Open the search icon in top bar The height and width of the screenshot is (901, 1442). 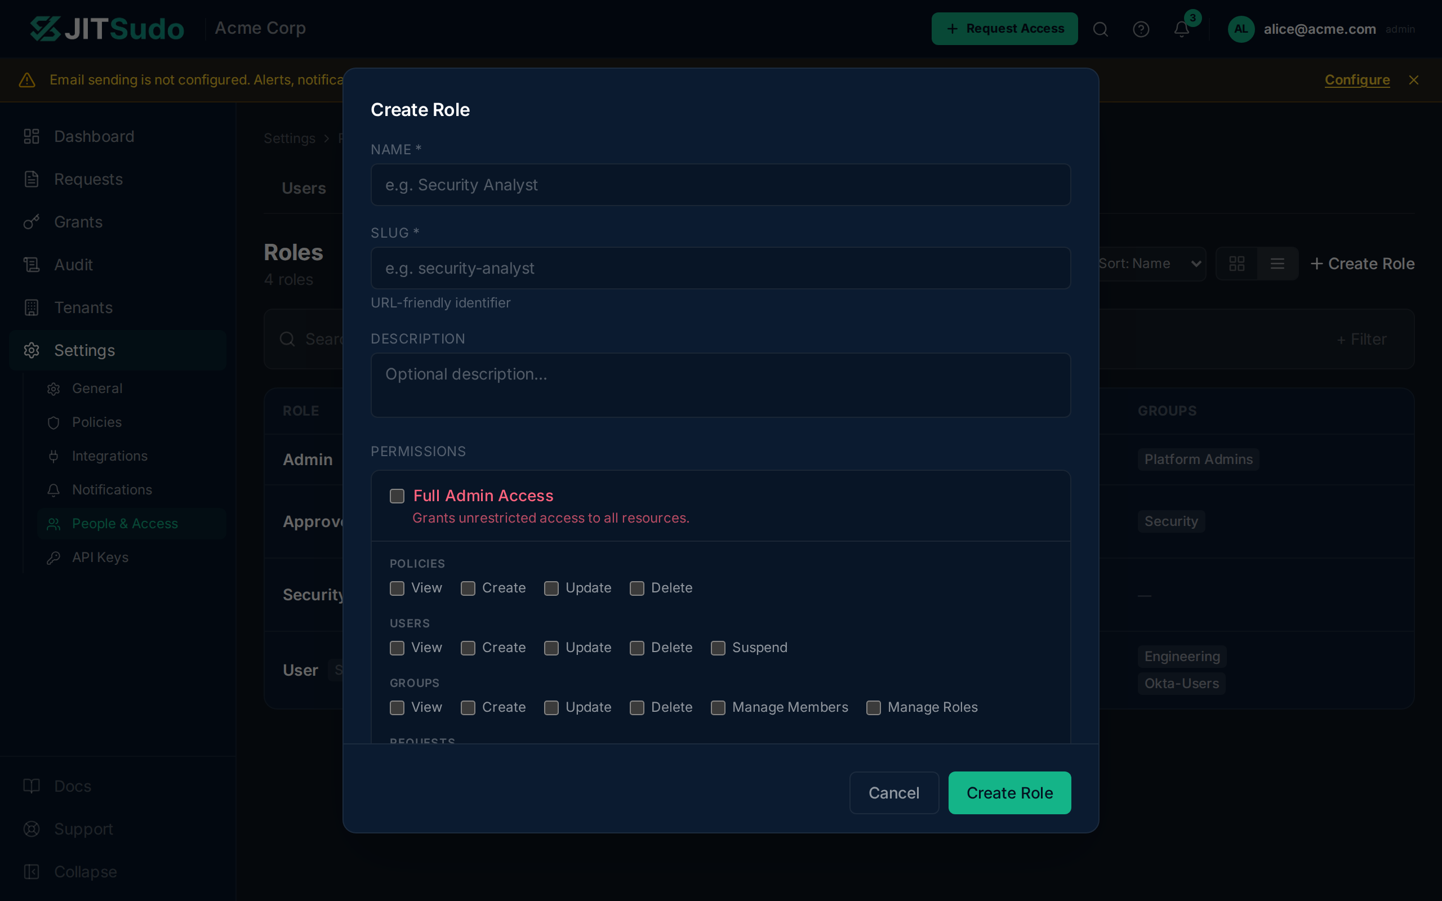click(x=1100, y=29)
